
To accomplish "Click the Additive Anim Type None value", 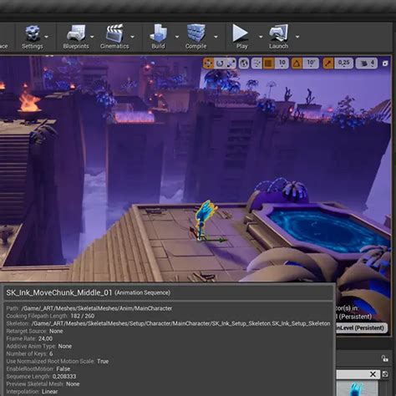I will tap(65, 346).
